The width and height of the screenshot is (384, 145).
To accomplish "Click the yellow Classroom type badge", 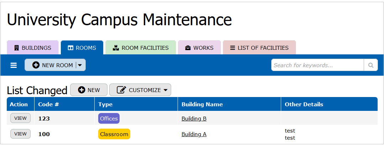I will click(x=114, y=134).
